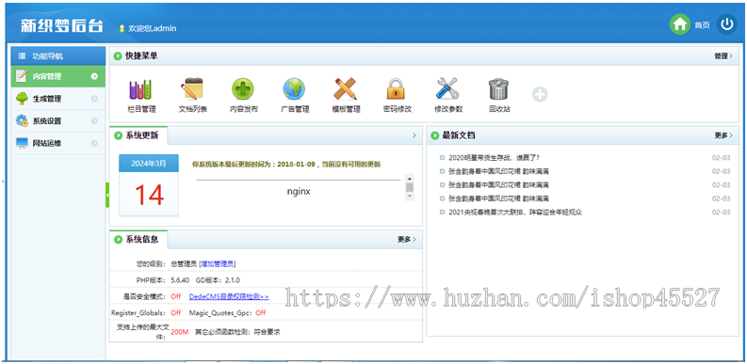Click the 更多 link in 最新文档
The width and height of the screenshot is (747, 364).
coord(723,135)
